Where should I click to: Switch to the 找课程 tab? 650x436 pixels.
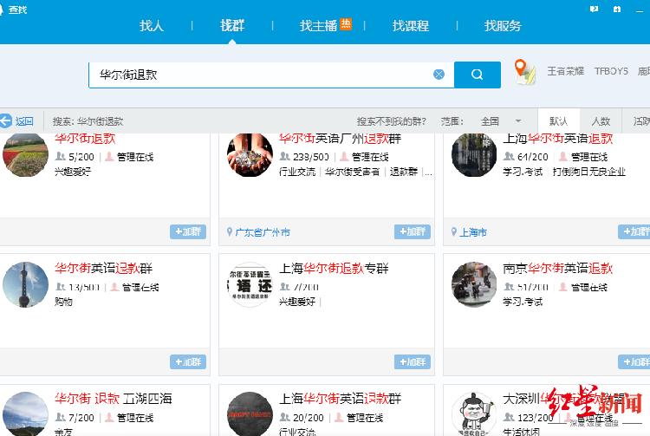(411, 26)
